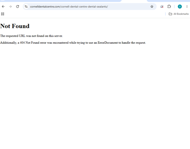The width and height of the screenshot is (190, 149).
Task: View site information icon in address bar
Action: 26,6
